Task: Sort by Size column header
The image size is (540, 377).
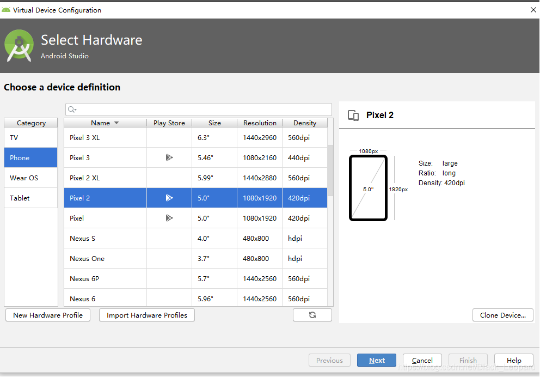Action: [214, 123]
